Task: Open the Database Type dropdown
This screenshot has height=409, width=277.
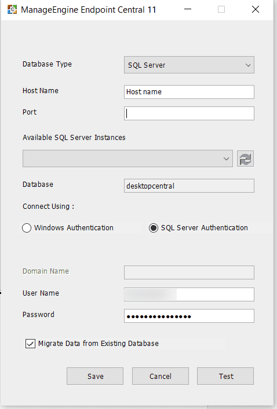Action: click(x=189, y=65)
